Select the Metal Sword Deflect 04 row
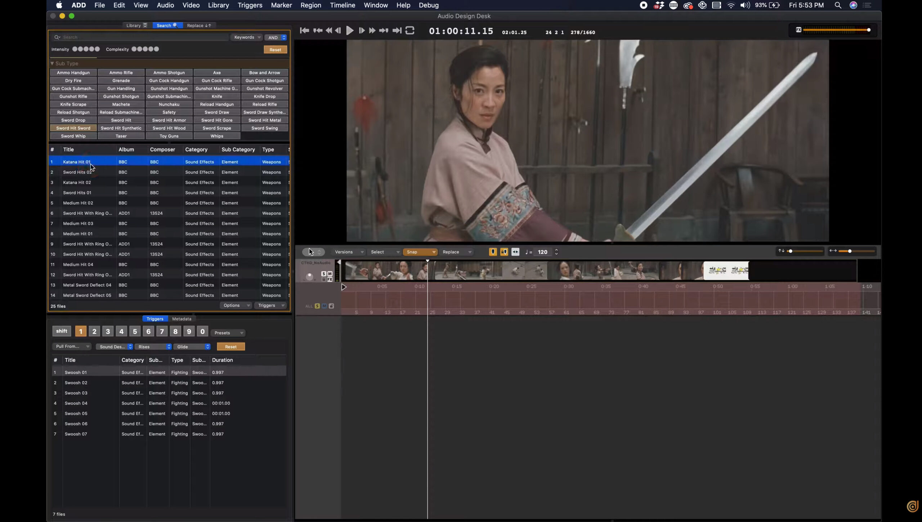Image resolution: width=922 pixels, height=522 pixels. [169, 285]
